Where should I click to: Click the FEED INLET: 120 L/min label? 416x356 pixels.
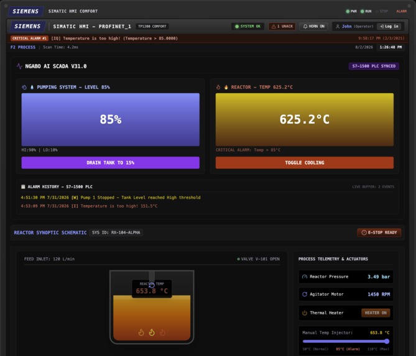pyautogui.click(x=49, y=259)
